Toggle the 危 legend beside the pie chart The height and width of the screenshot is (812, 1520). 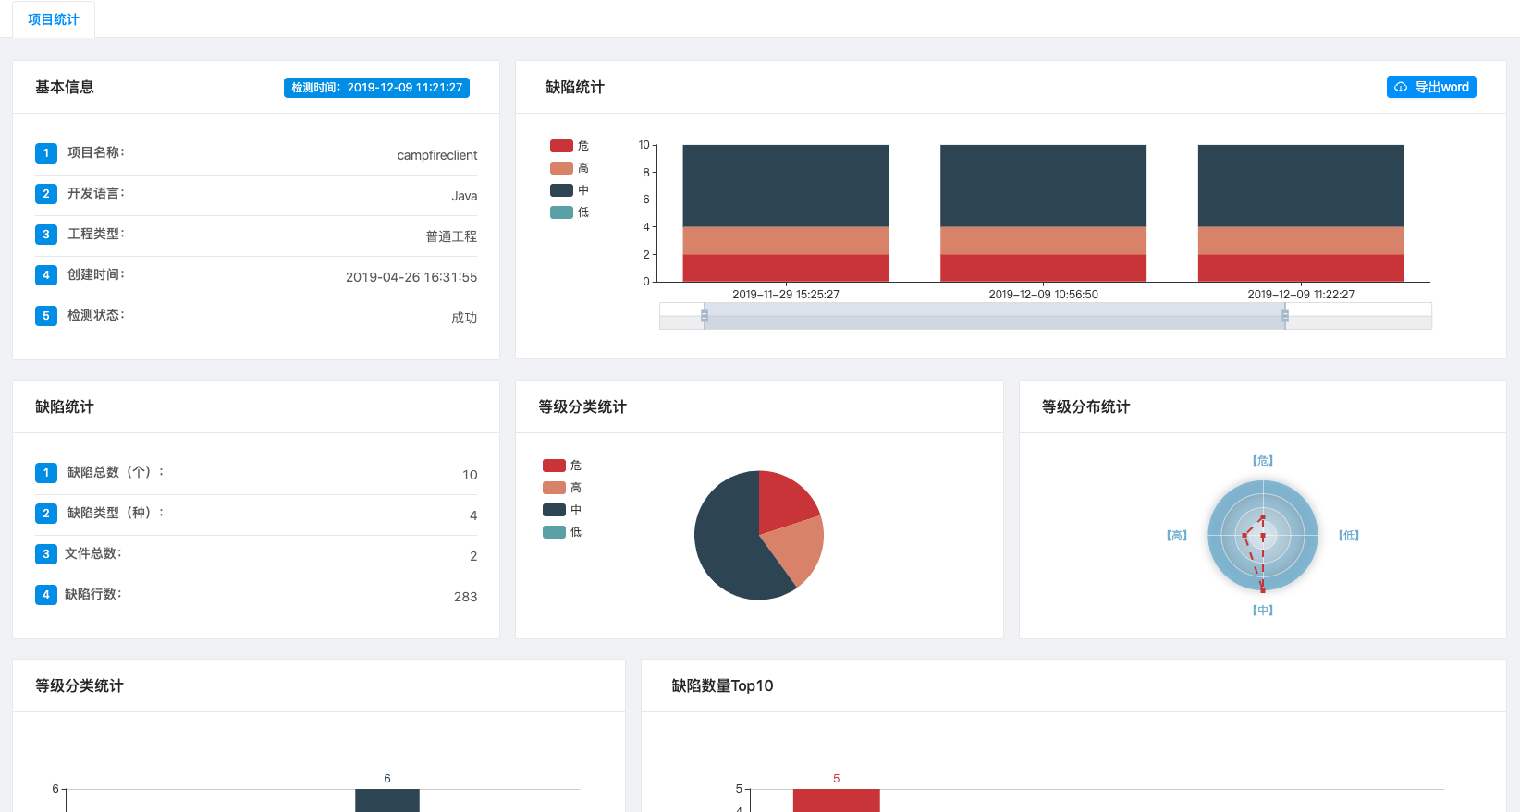pyautogui.click(x=562, y=466)
